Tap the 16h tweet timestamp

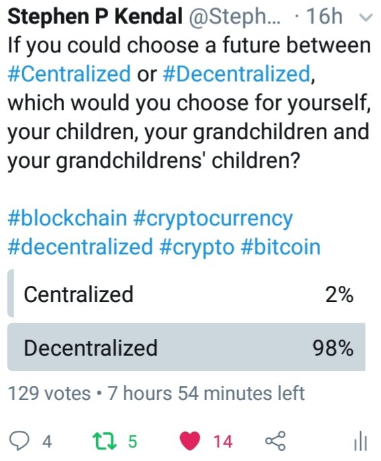click(324, 17)
